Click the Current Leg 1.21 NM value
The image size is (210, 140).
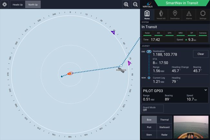click(158, 81)
